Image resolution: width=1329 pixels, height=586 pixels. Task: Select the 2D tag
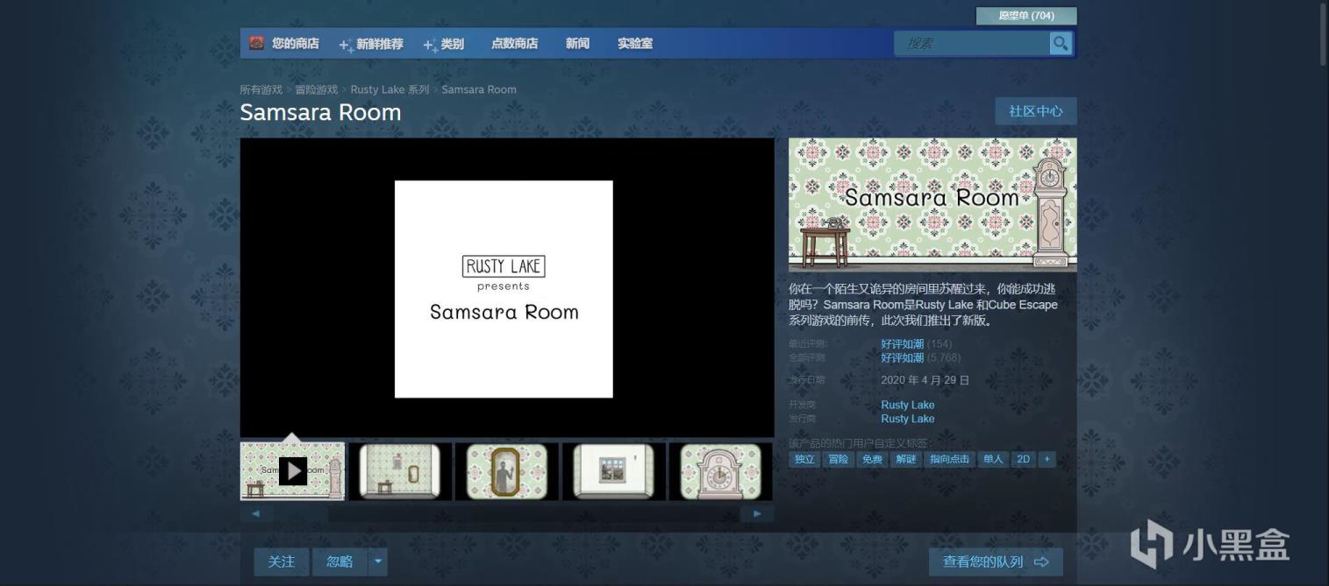click(1023, 459)
